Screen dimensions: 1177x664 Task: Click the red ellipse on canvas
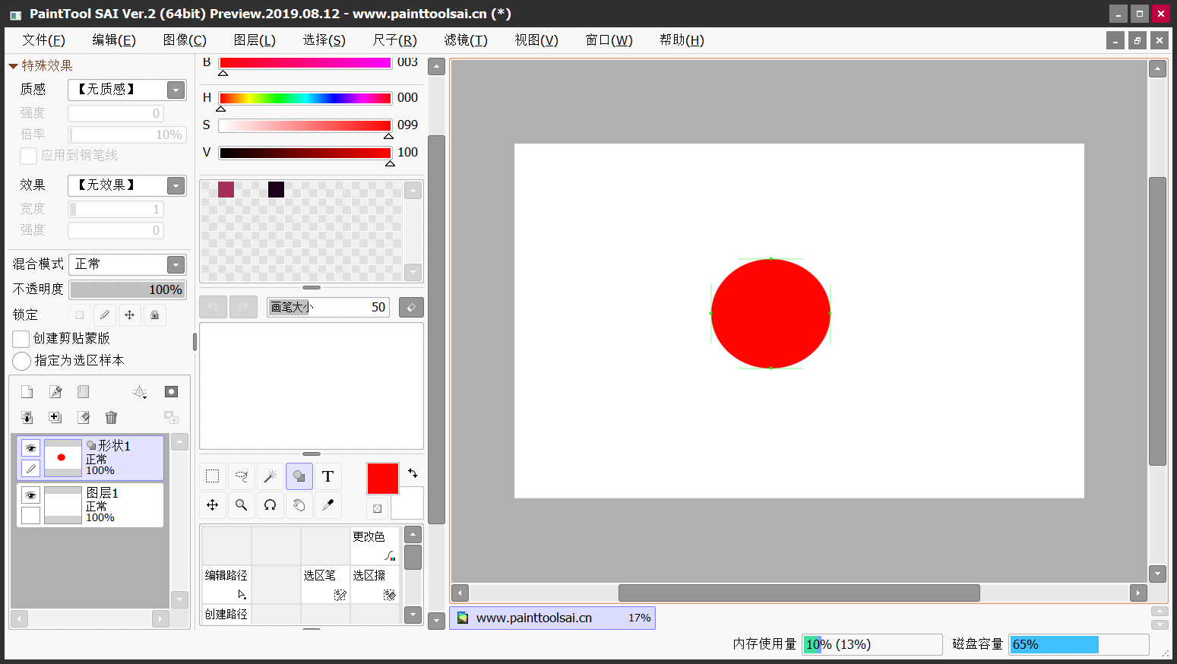coord(770,313)
